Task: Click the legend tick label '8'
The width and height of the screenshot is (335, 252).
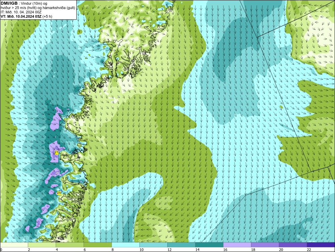Action: coord(113,250)
